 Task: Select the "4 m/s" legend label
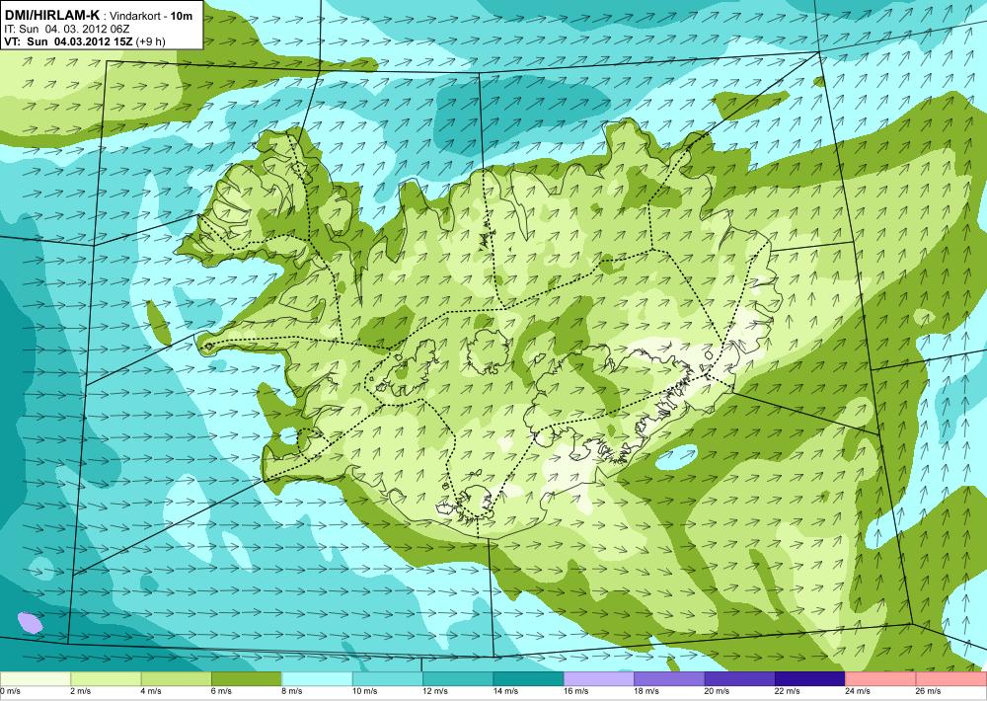pos(151,691)
